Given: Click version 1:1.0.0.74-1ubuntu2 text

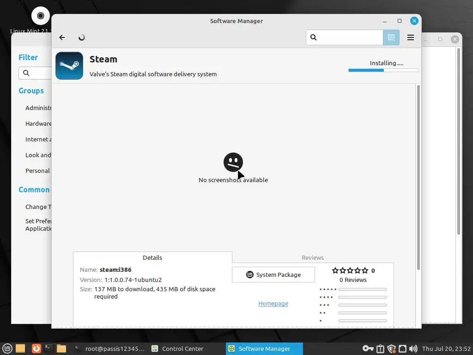Looking at the screenshot, I should click(x=133, y=280).
